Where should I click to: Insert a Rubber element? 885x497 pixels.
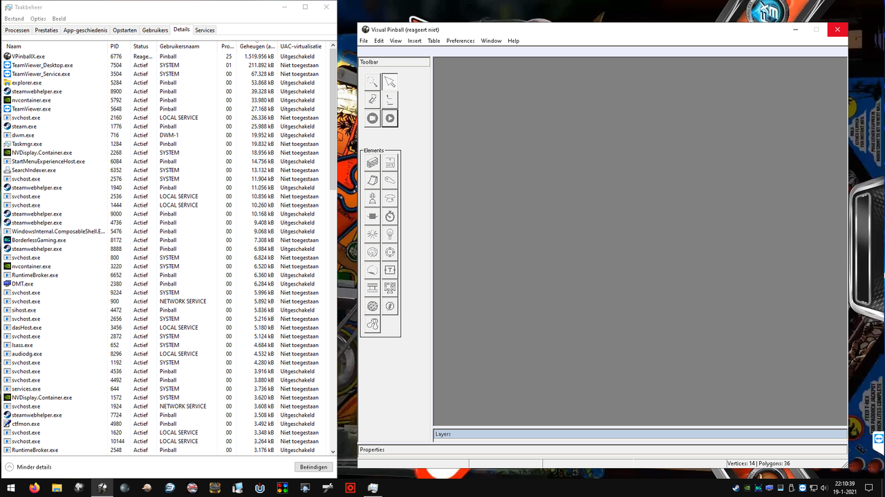(373, 324)
